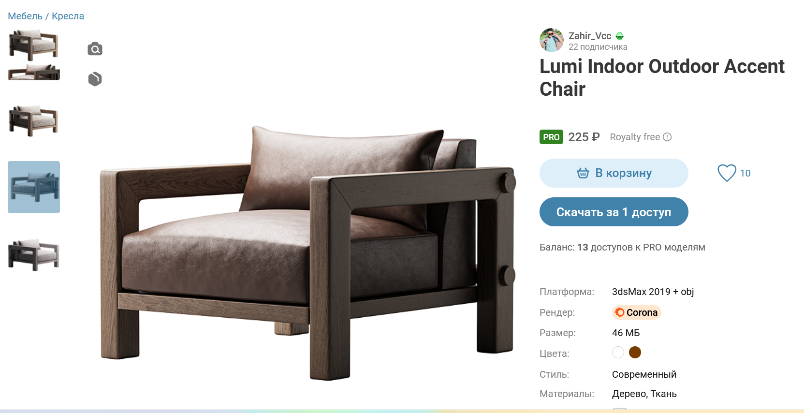Image resolution: width=804 pixels, height=413 pixels.
Task: Select the cropped side-view chair thumbnail
Action: (34, 72)
